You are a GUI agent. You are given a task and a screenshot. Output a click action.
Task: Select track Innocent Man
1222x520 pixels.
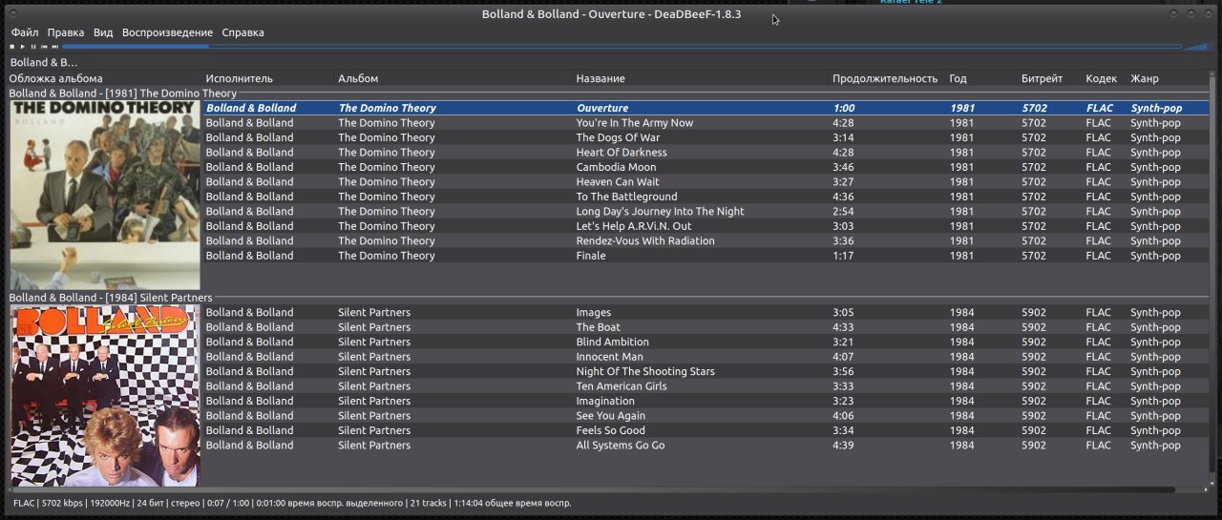[x=706, y=357]
